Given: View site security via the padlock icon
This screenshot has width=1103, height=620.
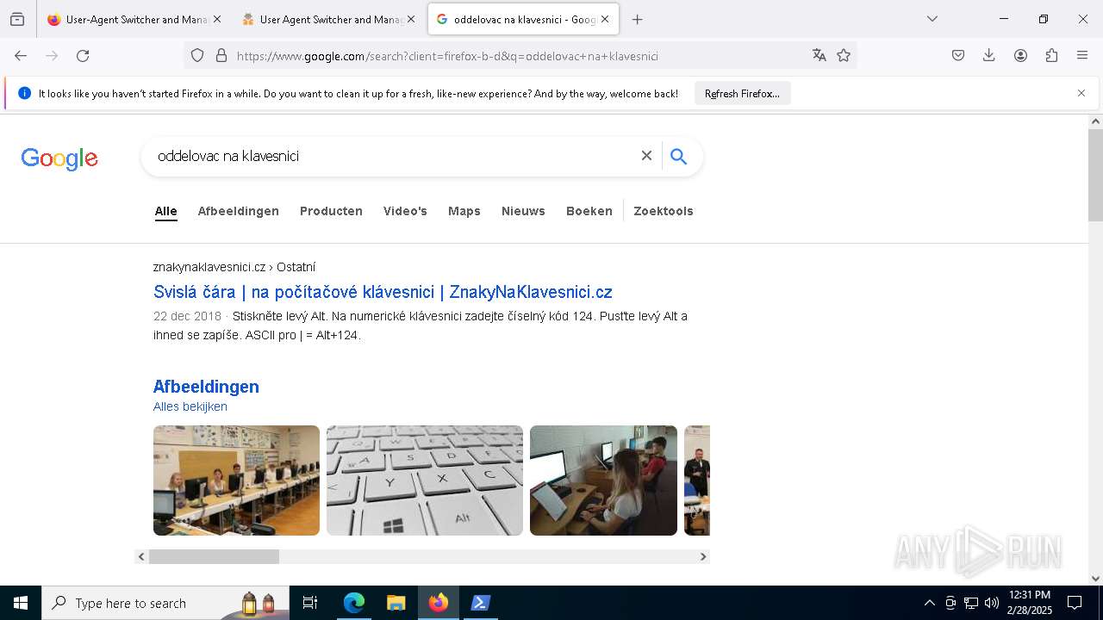Looking at the screenshot, I should point(221,56).
